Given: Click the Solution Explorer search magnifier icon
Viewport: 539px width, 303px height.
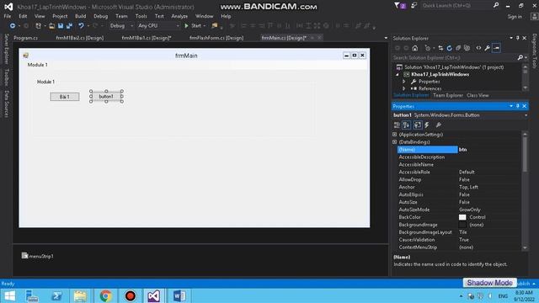Looking at the screenshot, I should coord(520,58).
